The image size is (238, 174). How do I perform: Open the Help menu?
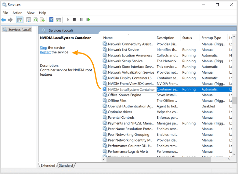(x=42, y=13)
